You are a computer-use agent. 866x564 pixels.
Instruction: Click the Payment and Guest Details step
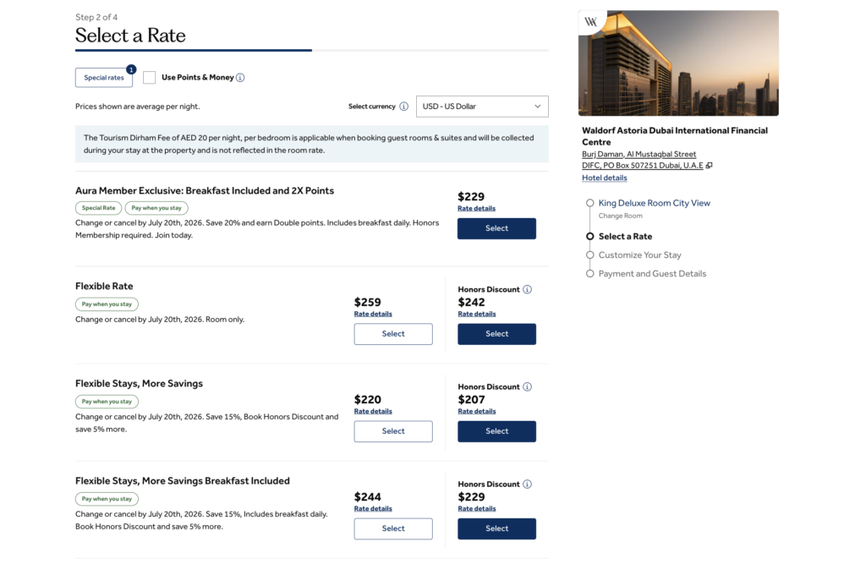(652, 274)
